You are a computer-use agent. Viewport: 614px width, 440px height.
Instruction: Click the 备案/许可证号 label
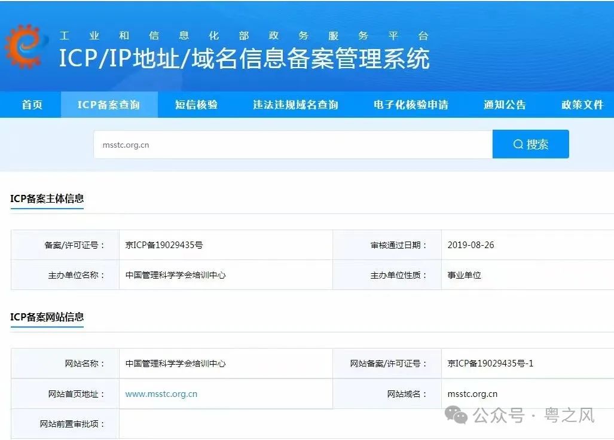click(x=75, y=246)
